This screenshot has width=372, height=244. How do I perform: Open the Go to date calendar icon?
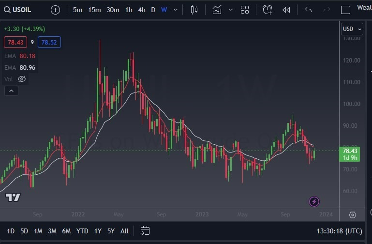click(x=145, y=231)
